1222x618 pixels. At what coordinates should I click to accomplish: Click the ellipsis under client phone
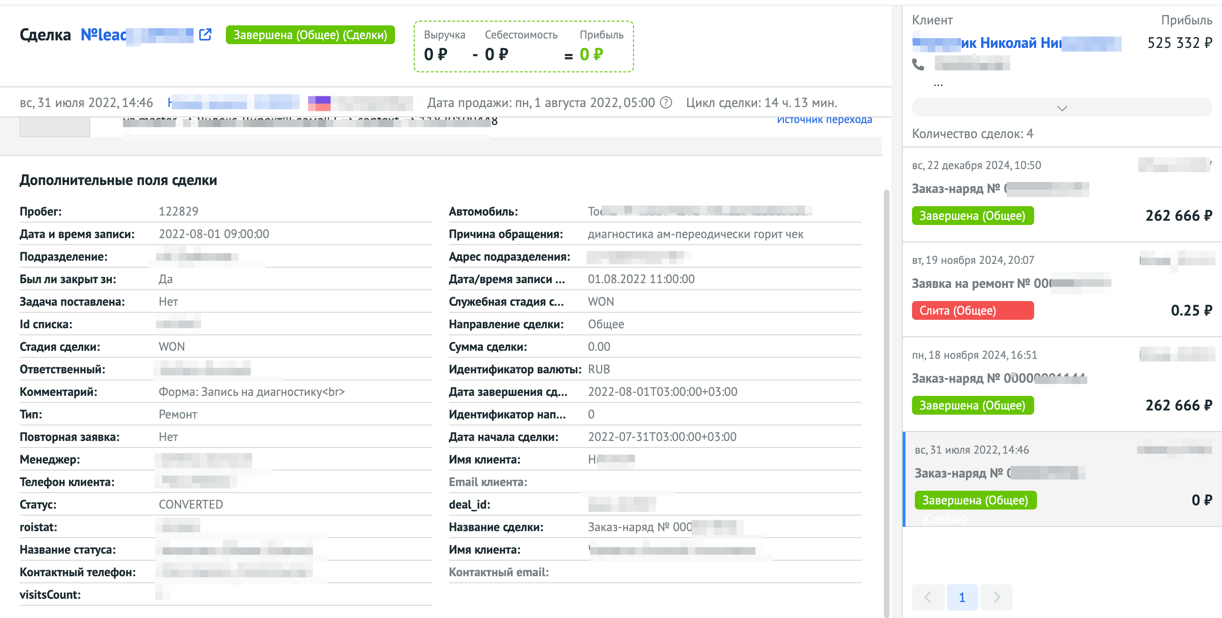click(938, 84)
